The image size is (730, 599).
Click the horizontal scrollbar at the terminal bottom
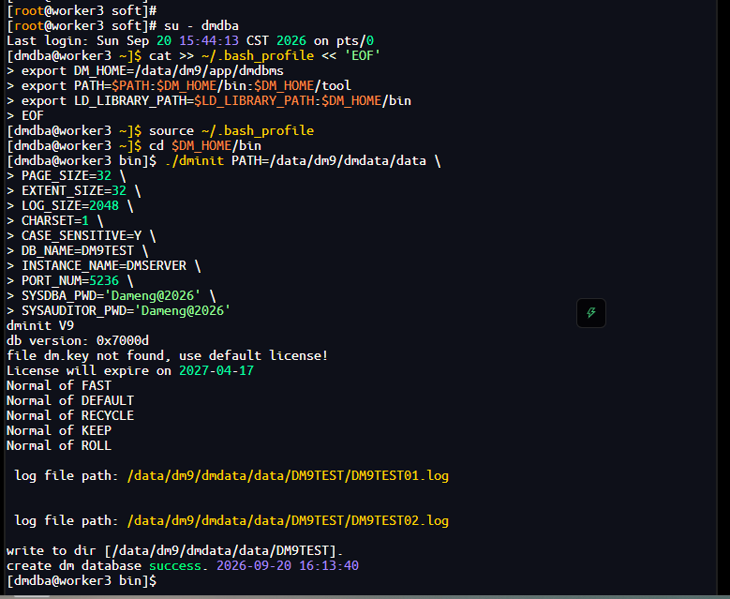(31, 596)
